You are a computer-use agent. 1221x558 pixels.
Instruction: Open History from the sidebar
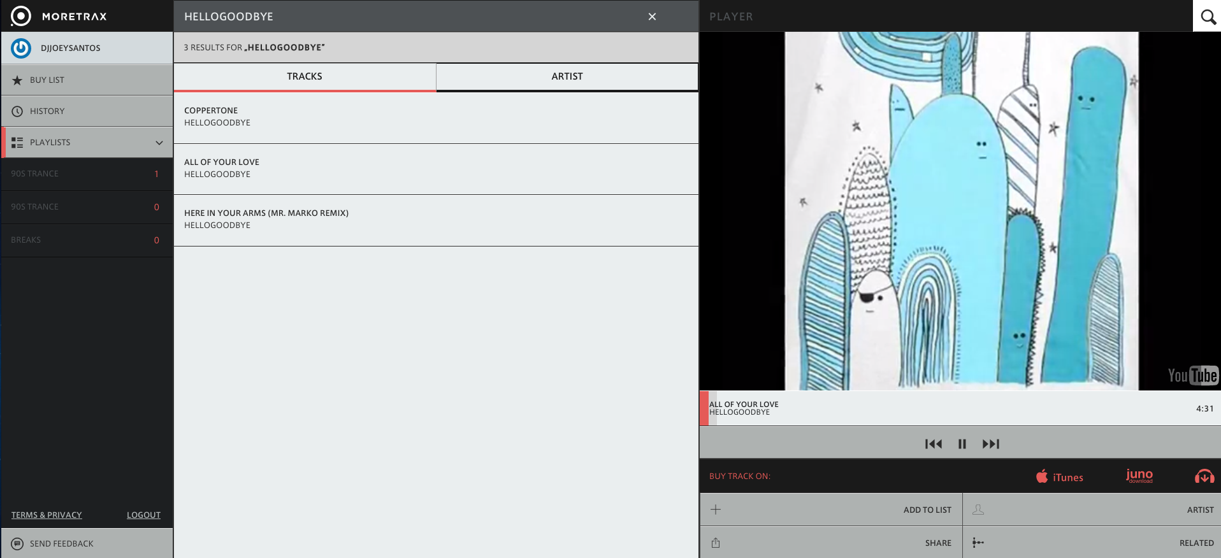click(47, 111)
